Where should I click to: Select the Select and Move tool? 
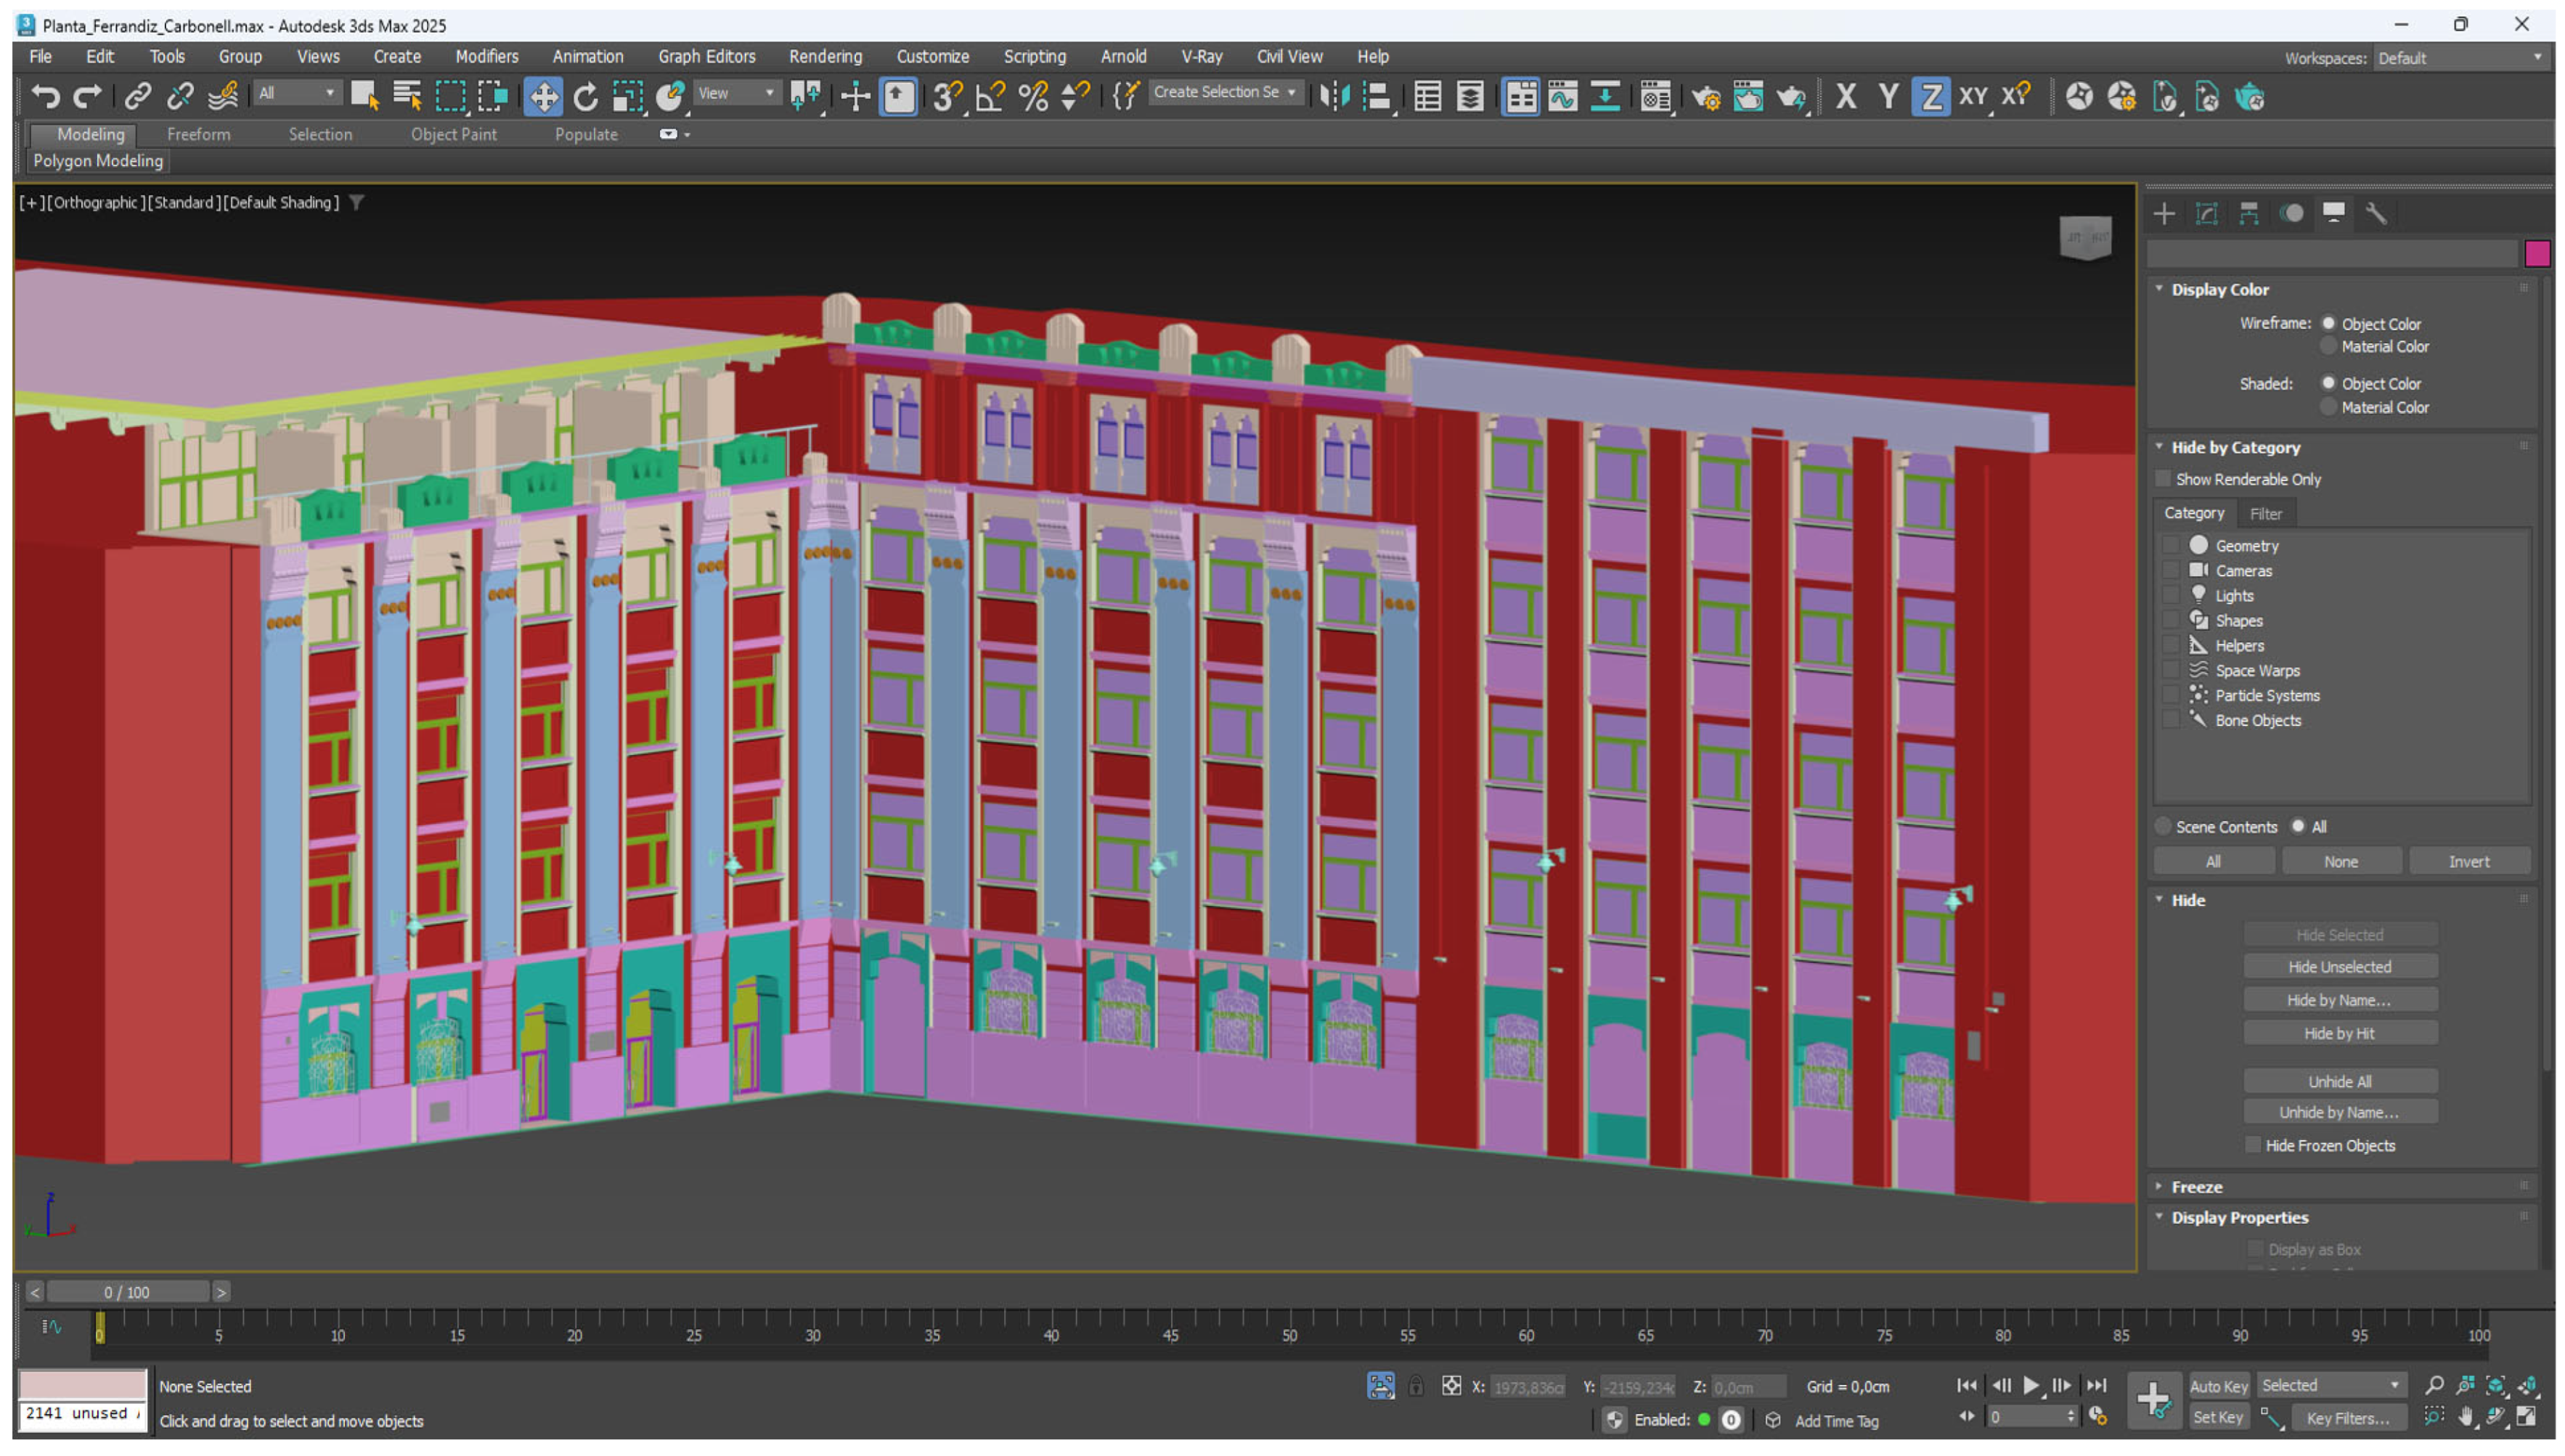(x=543, y=97)
